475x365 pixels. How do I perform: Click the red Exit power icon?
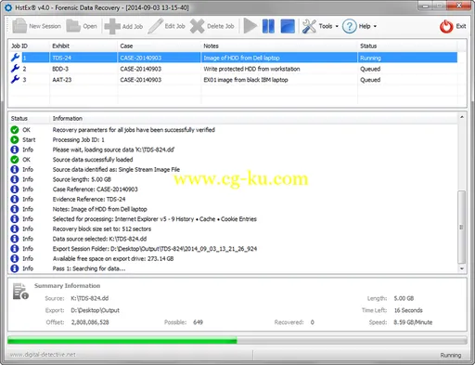pyautogui.click(x=446, y=26)
